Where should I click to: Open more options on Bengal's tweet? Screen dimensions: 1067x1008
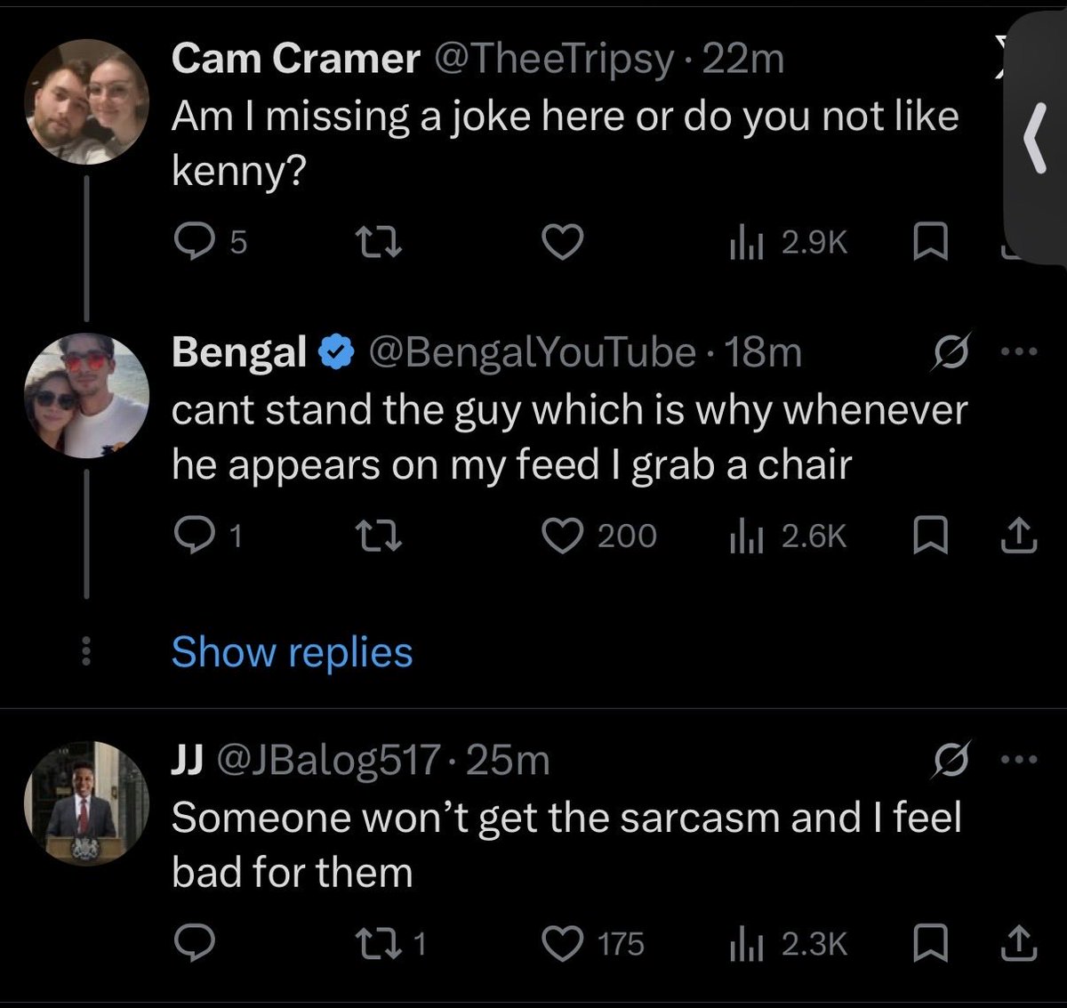point(1019,352)
